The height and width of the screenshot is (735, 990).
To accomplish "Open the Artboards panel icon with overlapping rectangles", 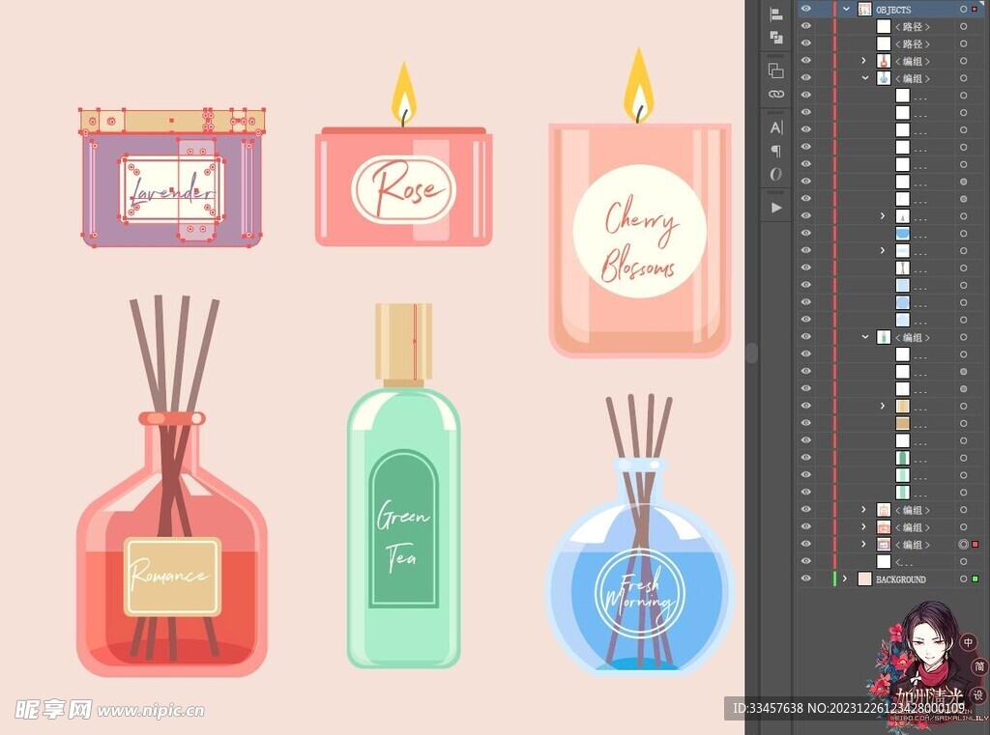I will [x=776, y=71].
